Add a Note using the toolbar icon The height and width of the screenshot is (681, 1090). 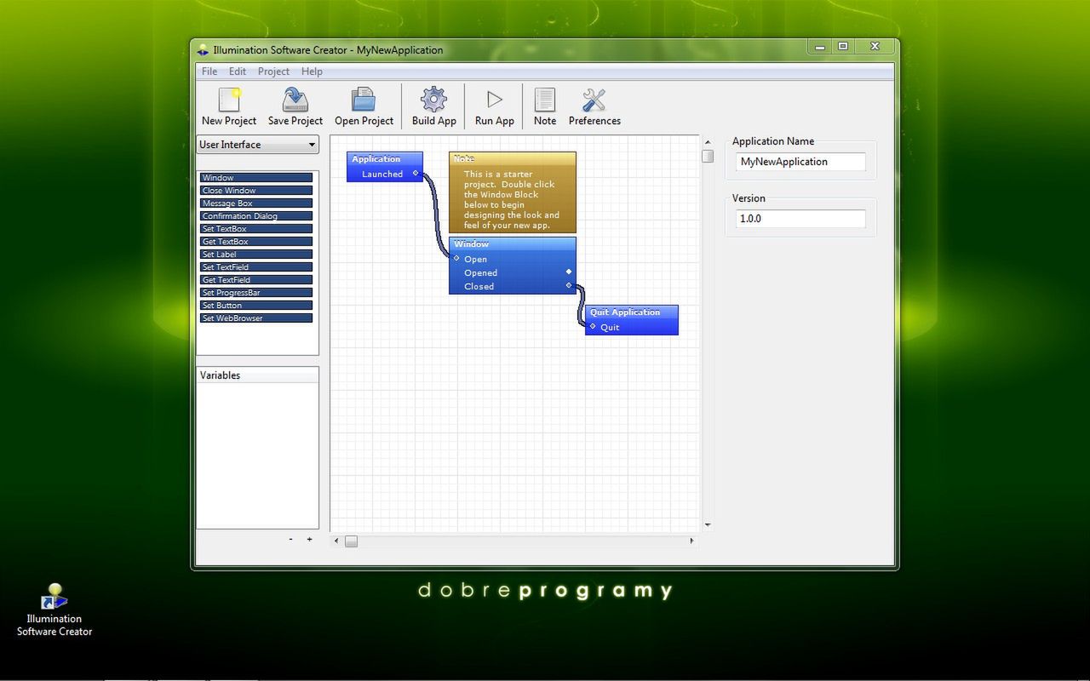pyautogui.click(x=545, y=100)
